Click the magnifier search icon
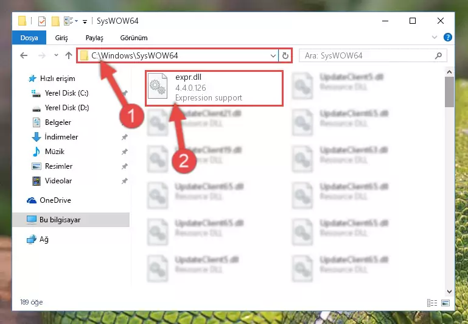Viewport: 468px width, 324px height. 438,55
